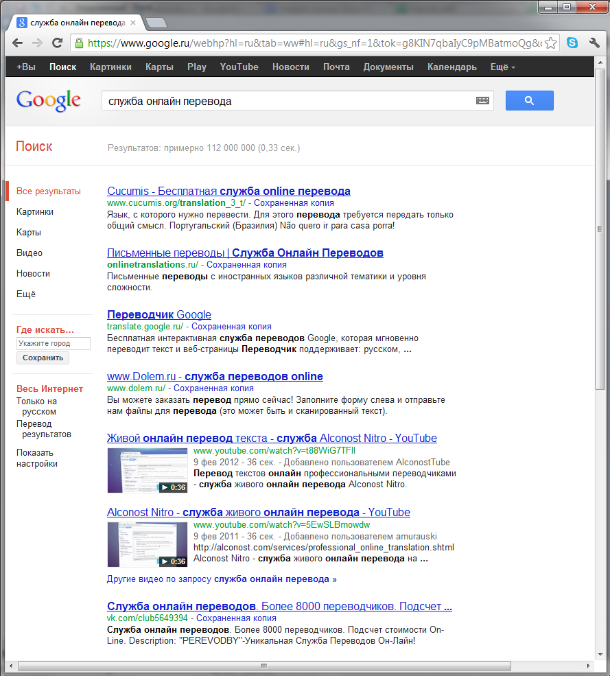Click the 'Весь Интернет' heading
Viewport: 610px width, 676px height.
coord(49,388)
